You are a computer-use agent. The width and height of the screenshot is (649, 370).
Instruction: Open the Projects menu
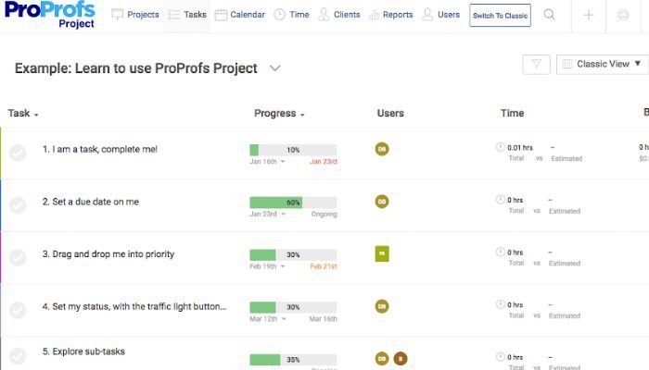click(135, 15)
